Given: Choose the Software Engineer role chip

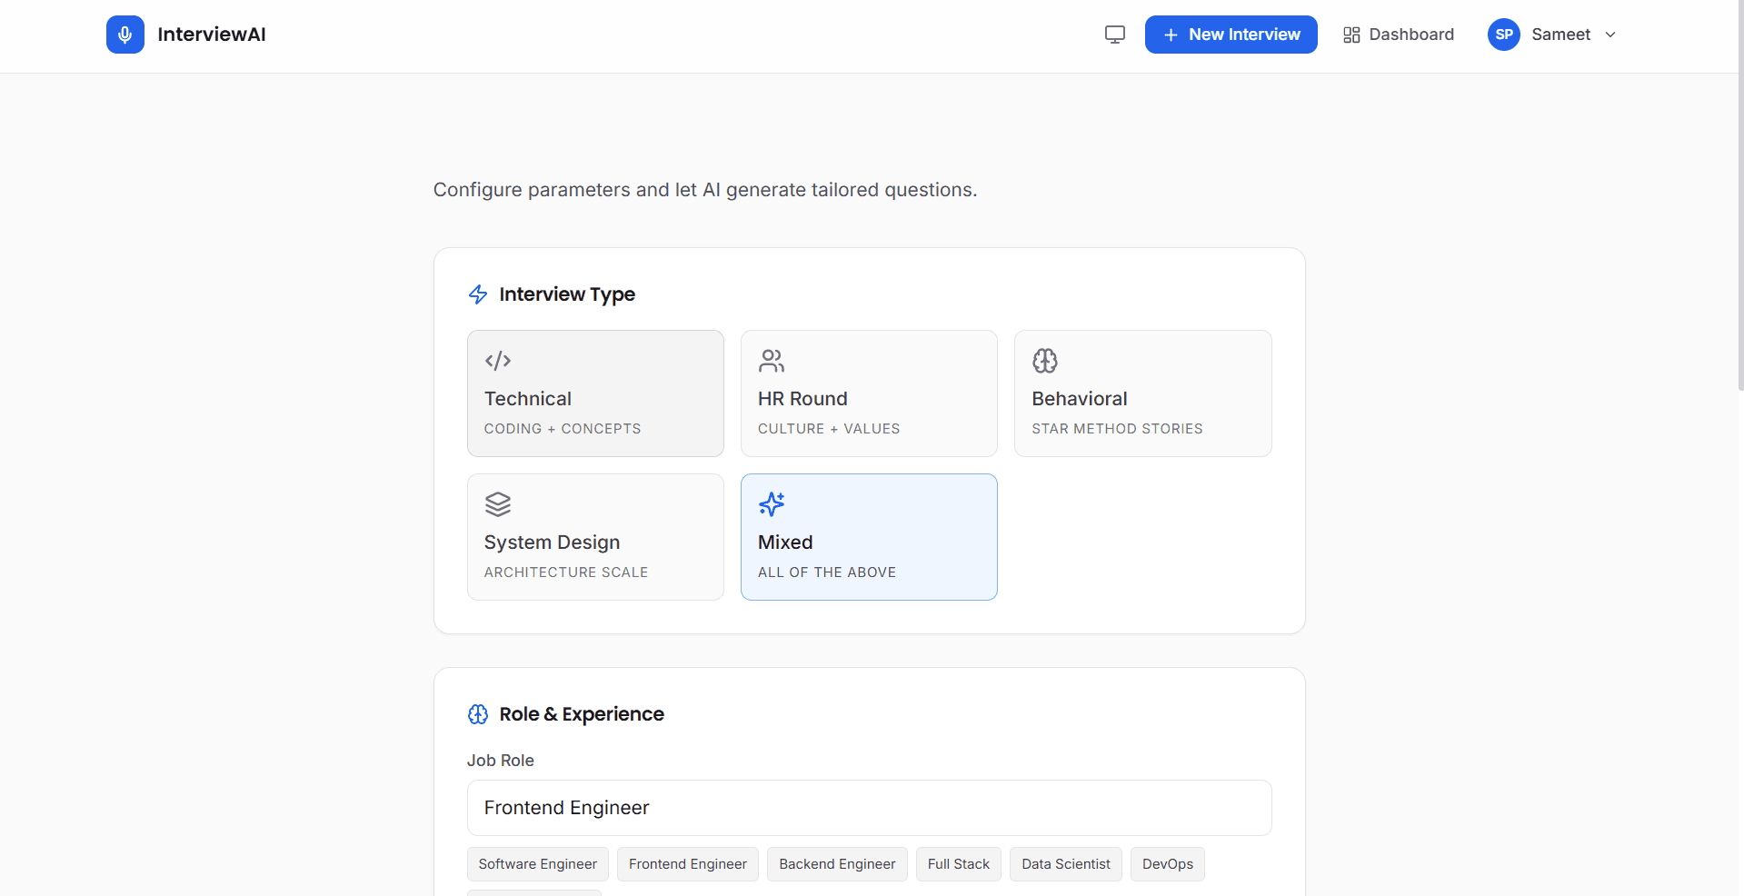Looking at the screenshot, I should (538, 864).
